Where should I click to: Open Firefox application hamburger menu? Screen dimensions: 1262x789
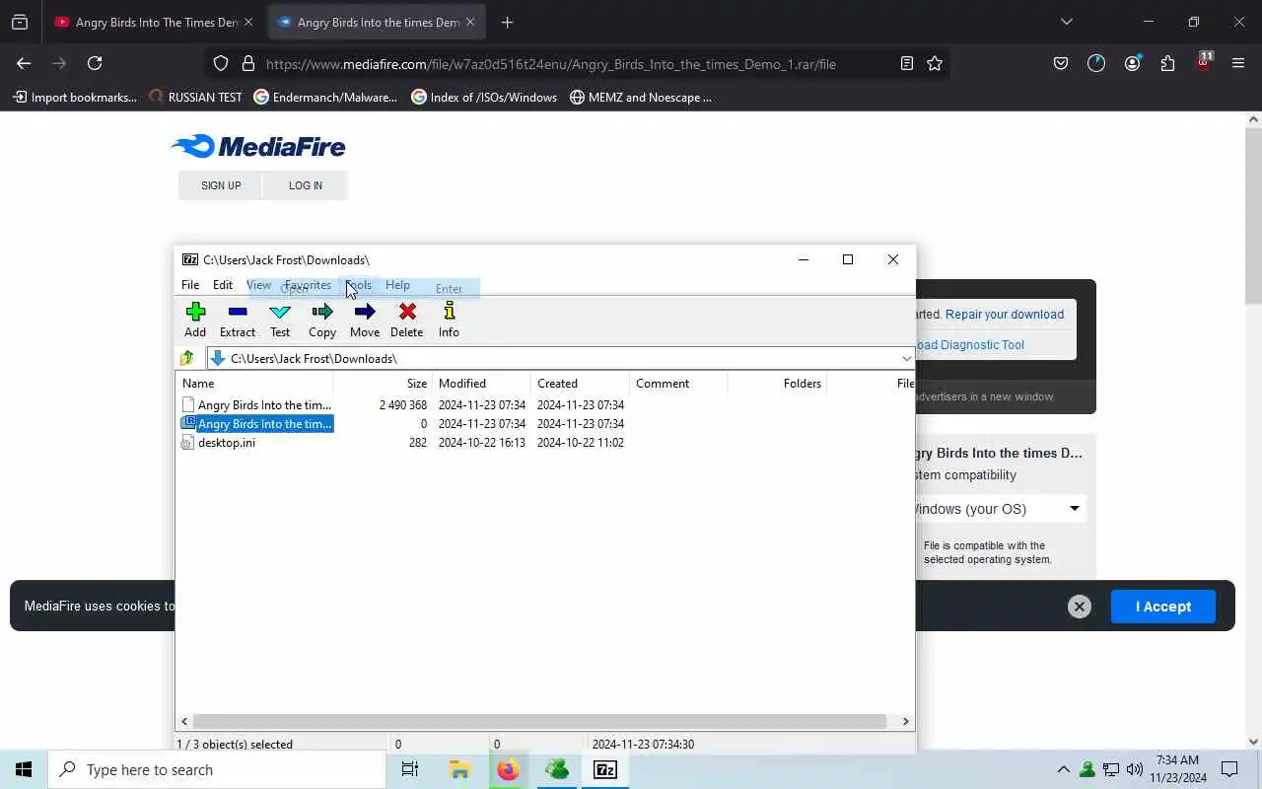click(1238, 63)
